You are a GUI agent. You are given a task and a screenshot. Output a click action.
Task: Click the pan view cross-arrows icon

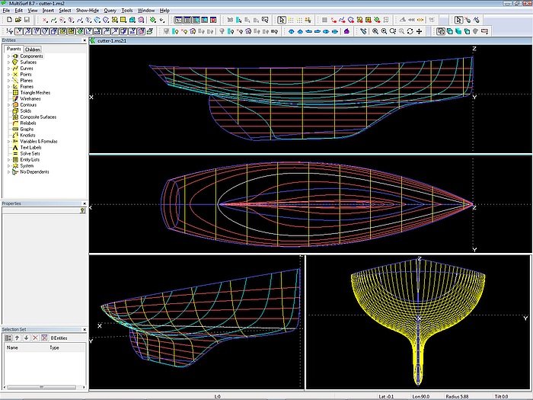pos(420,31)
